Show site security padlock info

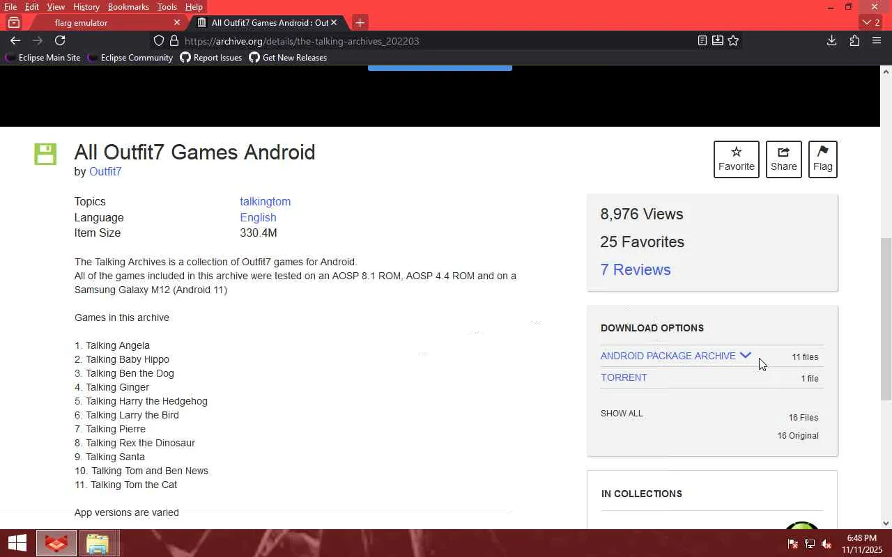(174, 40)
